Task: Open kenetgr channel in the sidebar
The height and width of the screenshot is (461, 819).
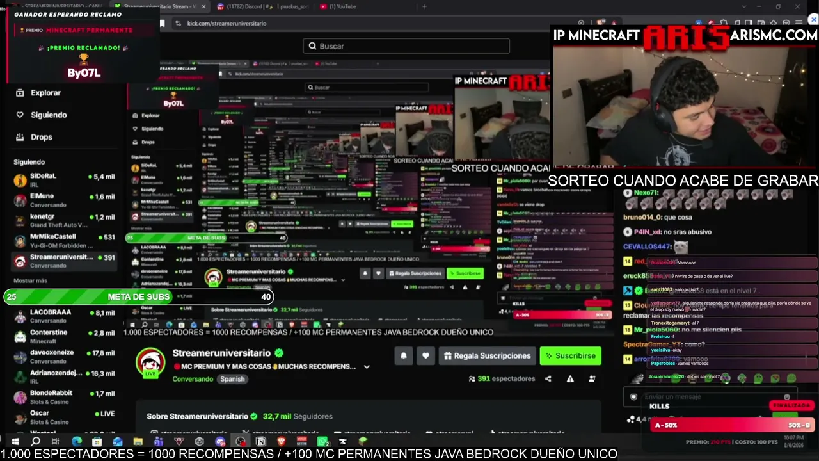Action: tap(64, 221)
